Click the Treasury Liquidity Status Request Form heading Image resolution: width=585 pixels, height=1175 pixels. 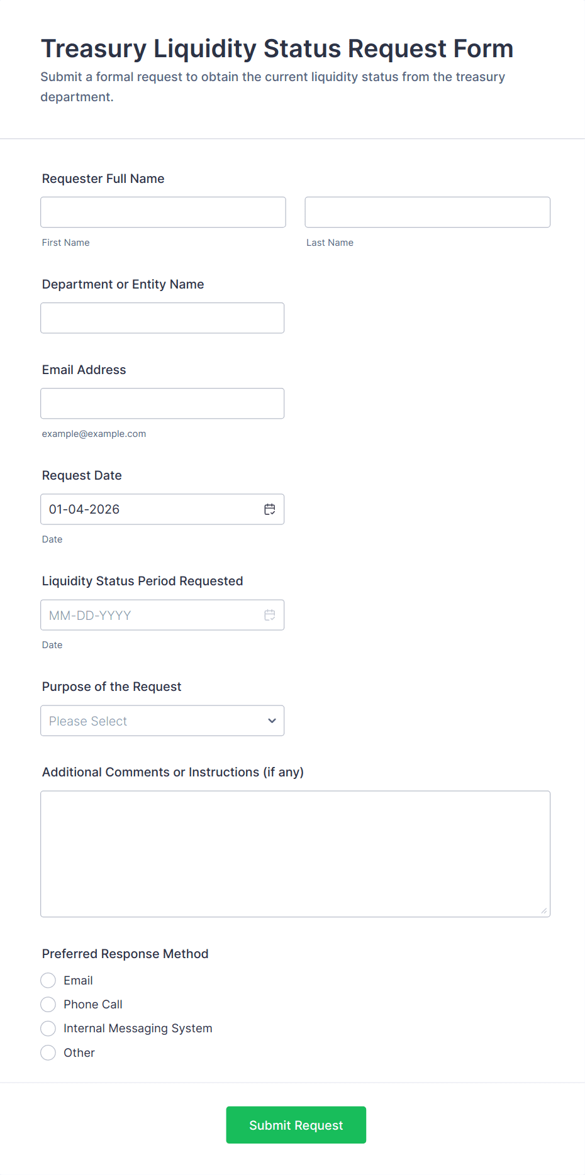pos(277,48)
